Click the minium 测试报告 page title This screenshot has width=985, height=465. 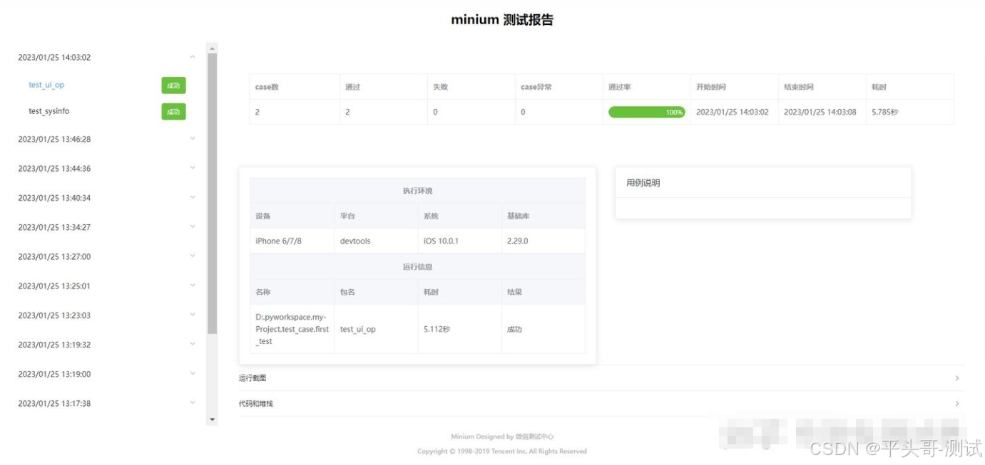click(x=502, y=20)
